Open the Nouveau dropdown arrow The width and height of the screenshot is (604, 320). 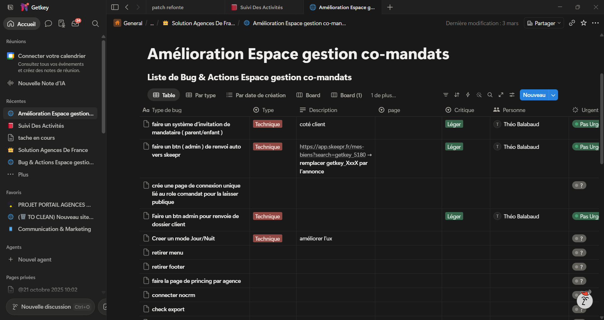tap(553, 95)
